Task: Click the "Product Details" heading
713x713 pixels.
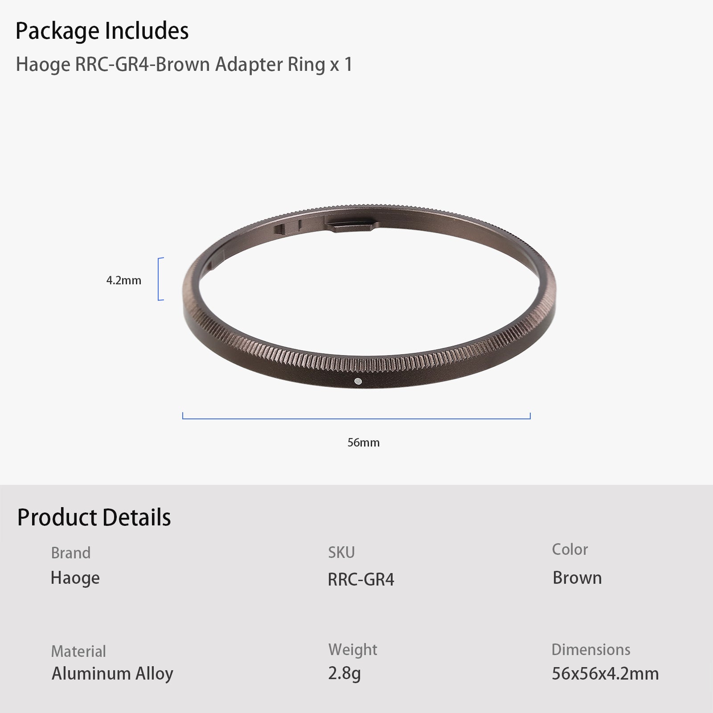Action: [x=94, y=517]
